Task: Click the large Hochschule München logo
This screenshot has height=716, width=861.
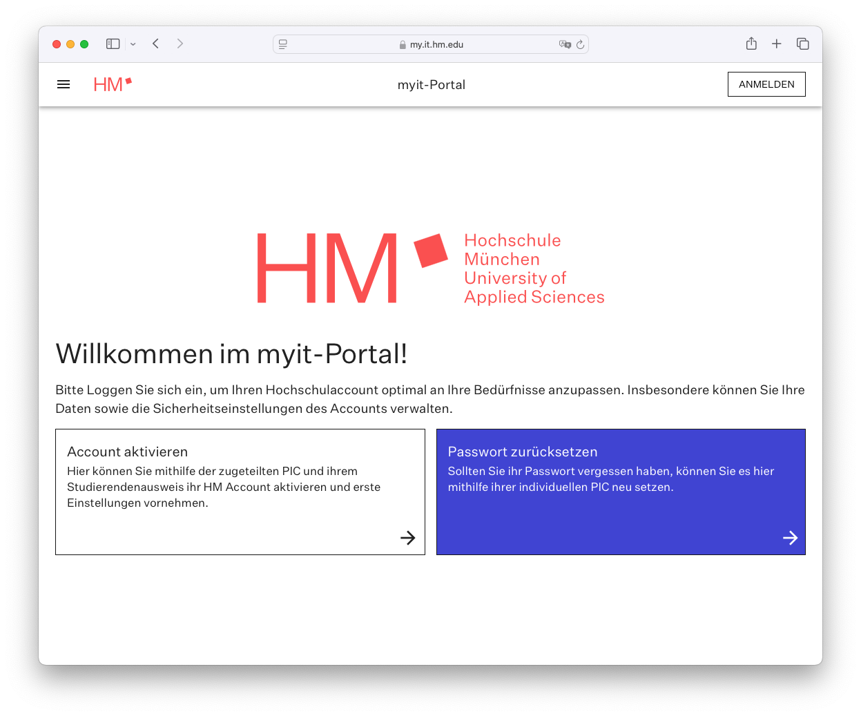Action: pos(430,269)
